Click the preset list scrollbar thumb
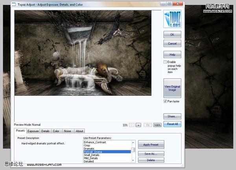The width and height of the screenshot is (236, 170). pyautogui.click(x=133, y=150)
